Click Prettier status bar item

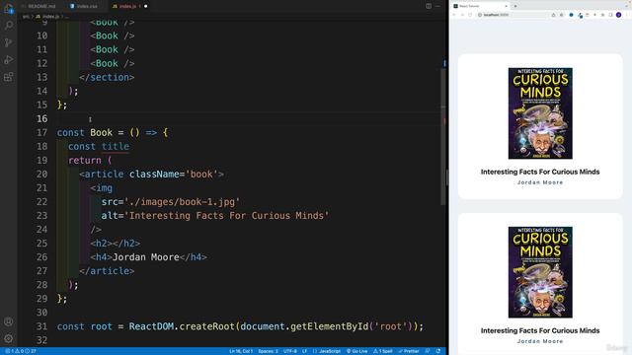409,351
